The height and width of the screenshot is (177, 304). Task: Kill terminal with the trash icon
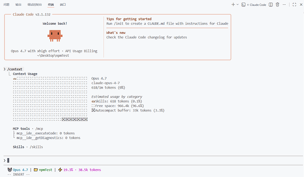[x=278, y=5]
